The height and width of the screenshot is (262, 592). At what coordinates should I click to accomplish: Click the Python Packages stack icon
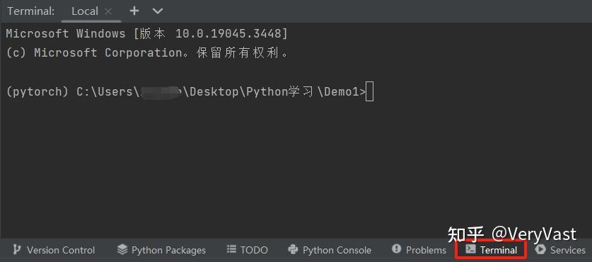(x=122, y=249)
